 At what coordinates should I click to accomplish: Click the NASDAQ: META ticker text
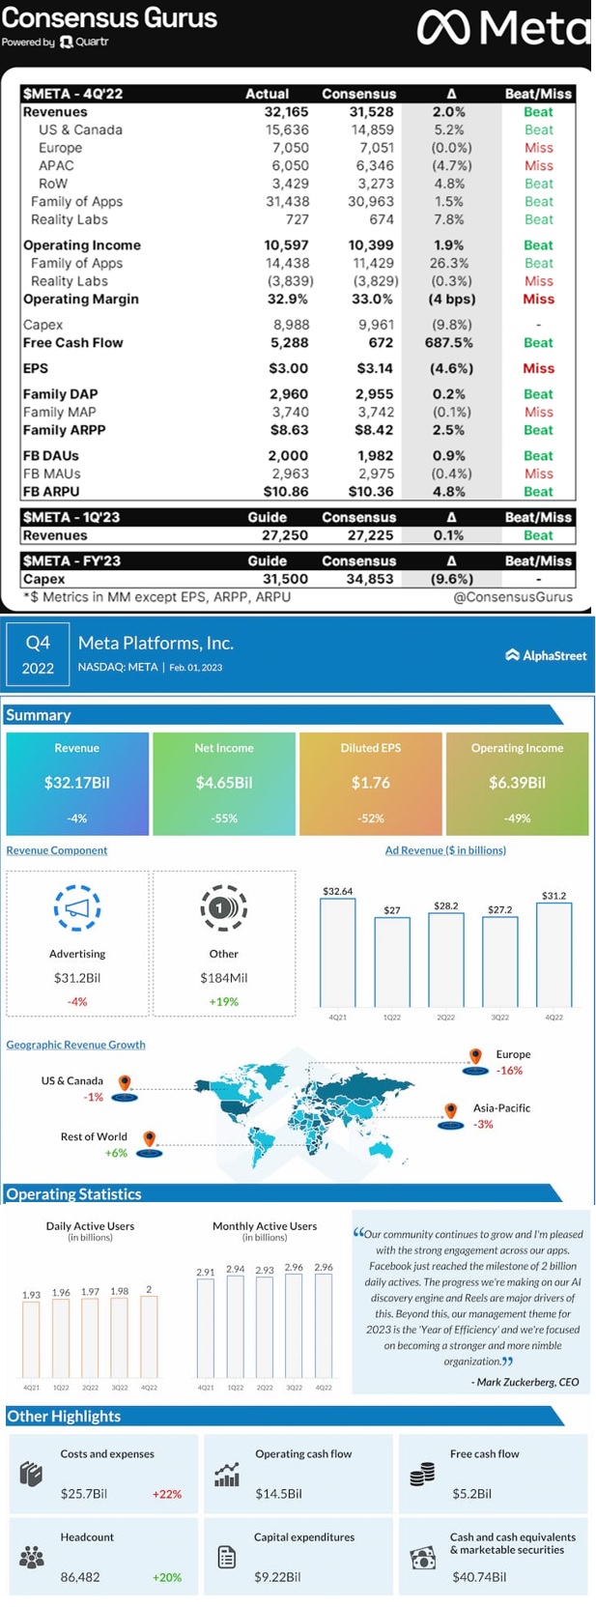pyautogui.click(x=118, y=667)
